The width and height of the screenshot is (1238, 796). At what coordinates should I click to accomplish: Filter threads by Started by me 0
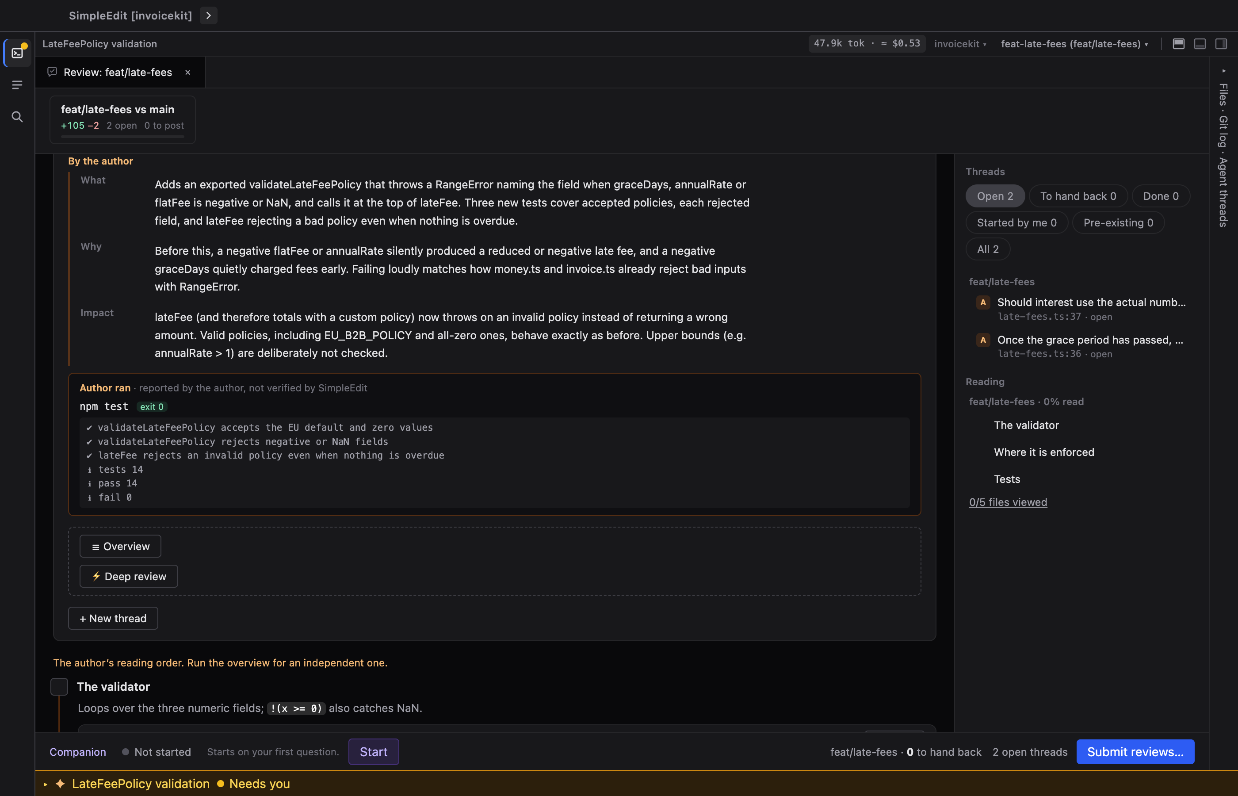(x=1016, y=222)
